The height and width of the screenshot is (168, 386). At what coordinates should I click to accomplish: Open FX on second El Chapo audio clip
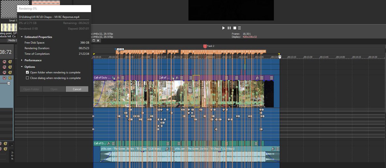pos(273,149)
